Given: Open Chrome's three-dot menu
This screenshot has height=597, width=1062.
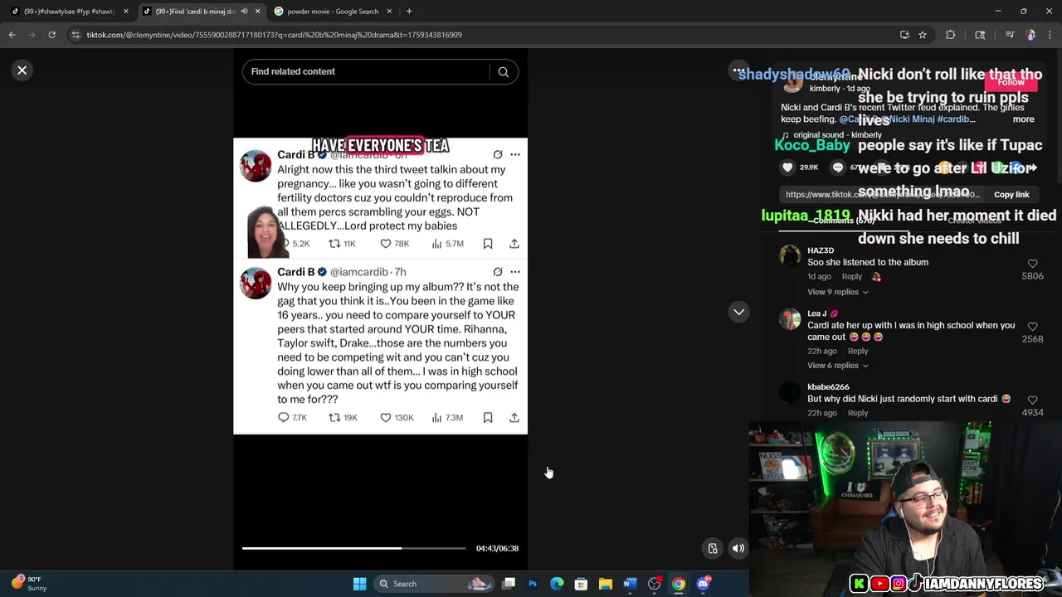Looking at the screenshot, I should click(1050, 35).
